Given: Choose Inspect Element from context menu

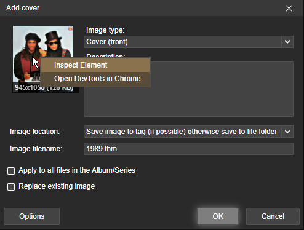Looking at the screenshot, I should pos(95,65).
